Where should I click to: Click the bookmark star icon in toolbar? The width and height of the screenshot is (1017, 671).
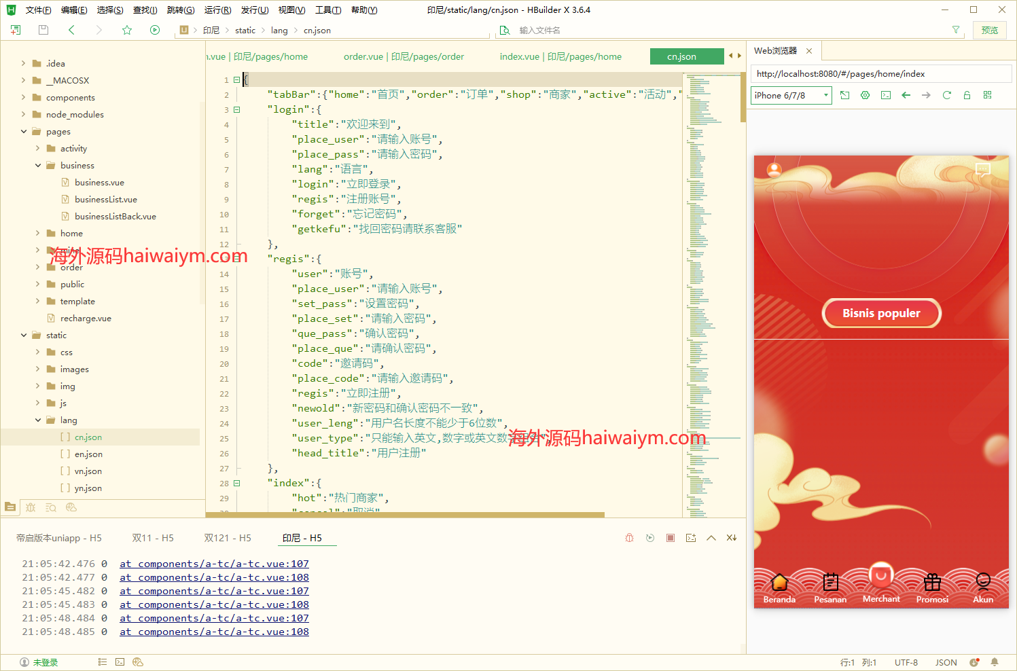pyautogui.click(x=127, y=30)
